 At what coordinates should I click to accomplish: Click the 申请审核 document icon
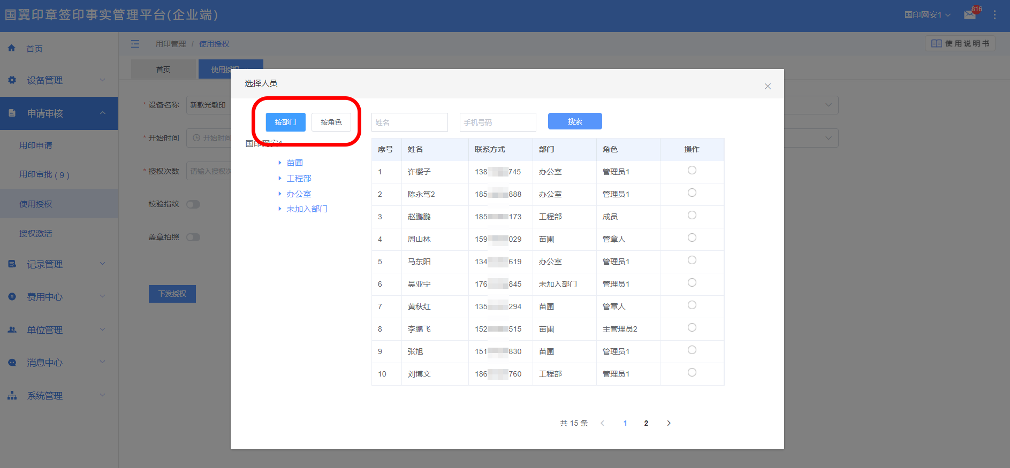point(12,113)
